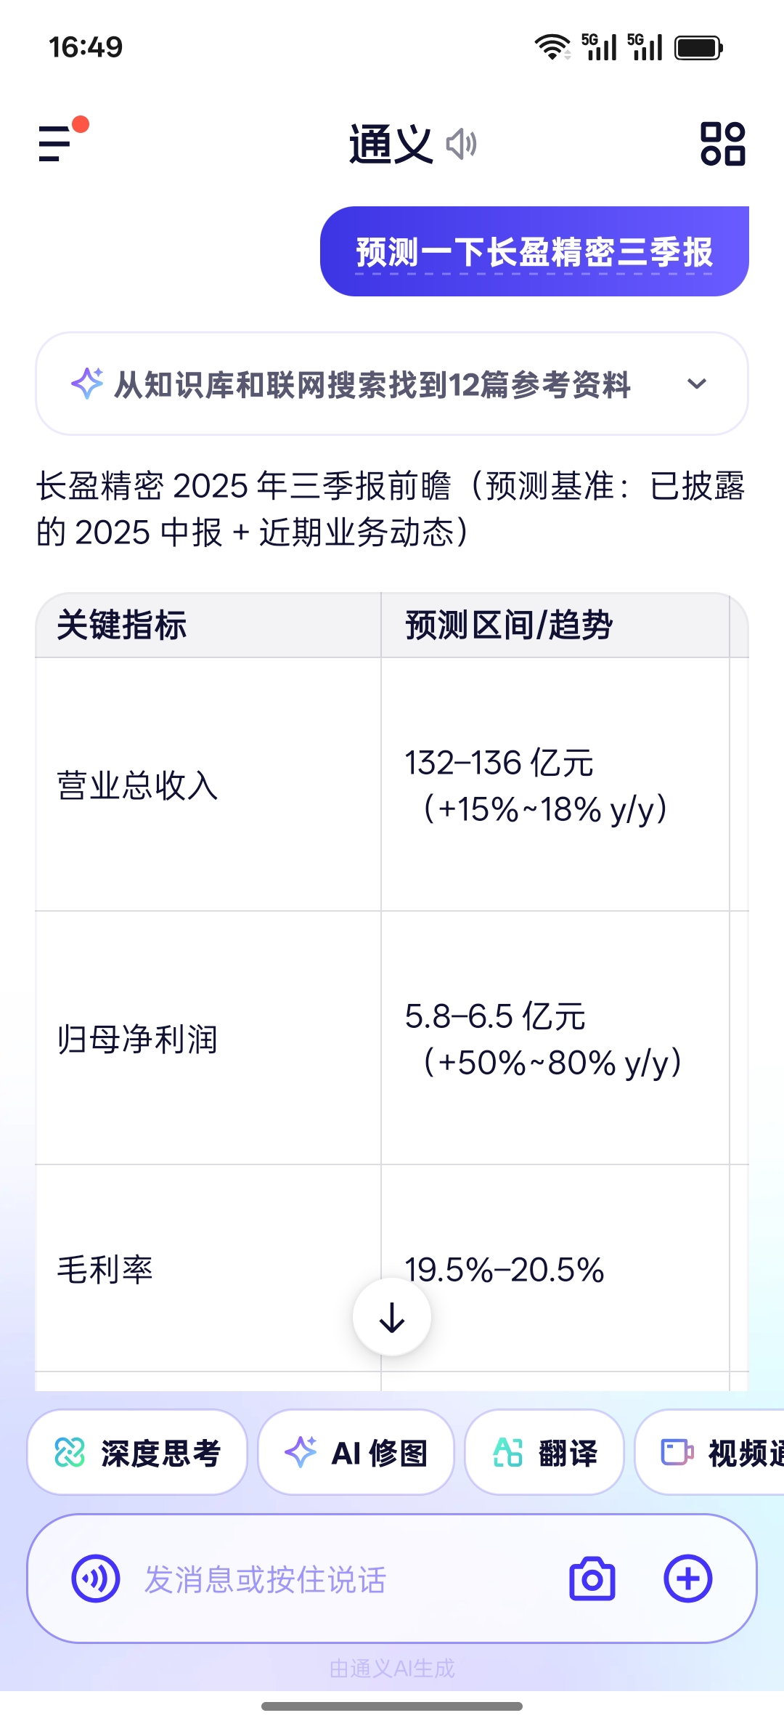This screenshot has height=1726, width=784.
Task: Open the four-square apps grid icon
Action: coord(722,143)
